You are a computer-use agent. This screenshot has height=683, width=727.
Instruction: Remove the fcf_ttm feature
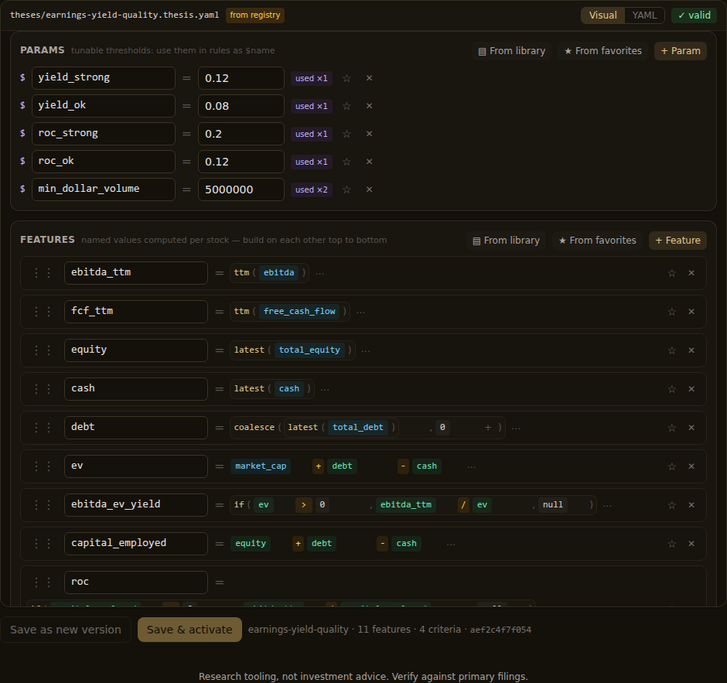pyautogui.click(x=691, y=312)
